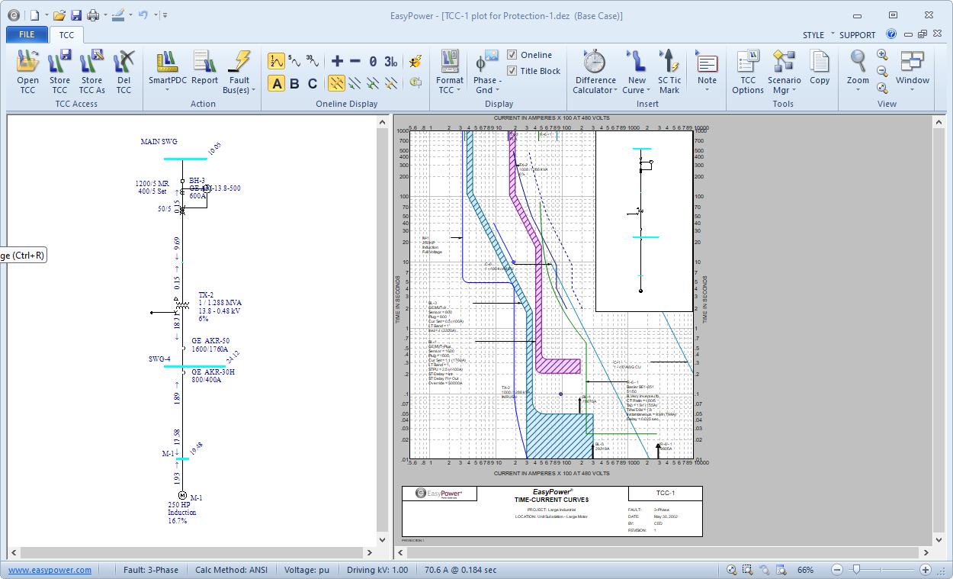Open the FILE tab

click(27, 34)
